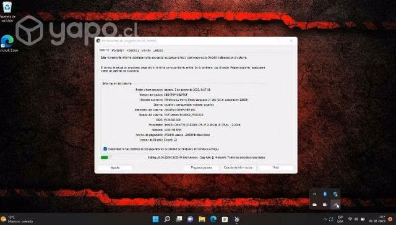Select the Microsoft Edge desktop shortcut
The width and height of the screenshot is (396, 225).
point(7,43)
